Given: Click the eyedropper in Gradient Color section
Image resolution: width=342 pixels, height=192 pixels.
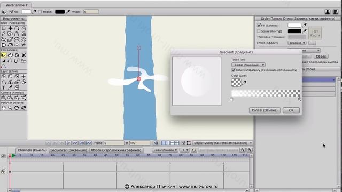Looking at the screenshot, I should [245, 83].
